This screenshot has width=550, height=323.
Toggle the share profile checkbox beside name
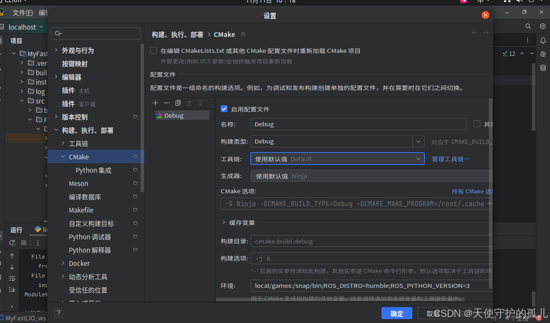[x=477, y=124]
